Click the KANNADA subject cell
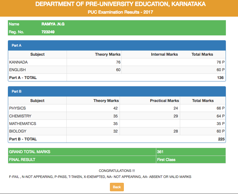The height and width of the screenshot is (194, 238). (x=37, y=62)
